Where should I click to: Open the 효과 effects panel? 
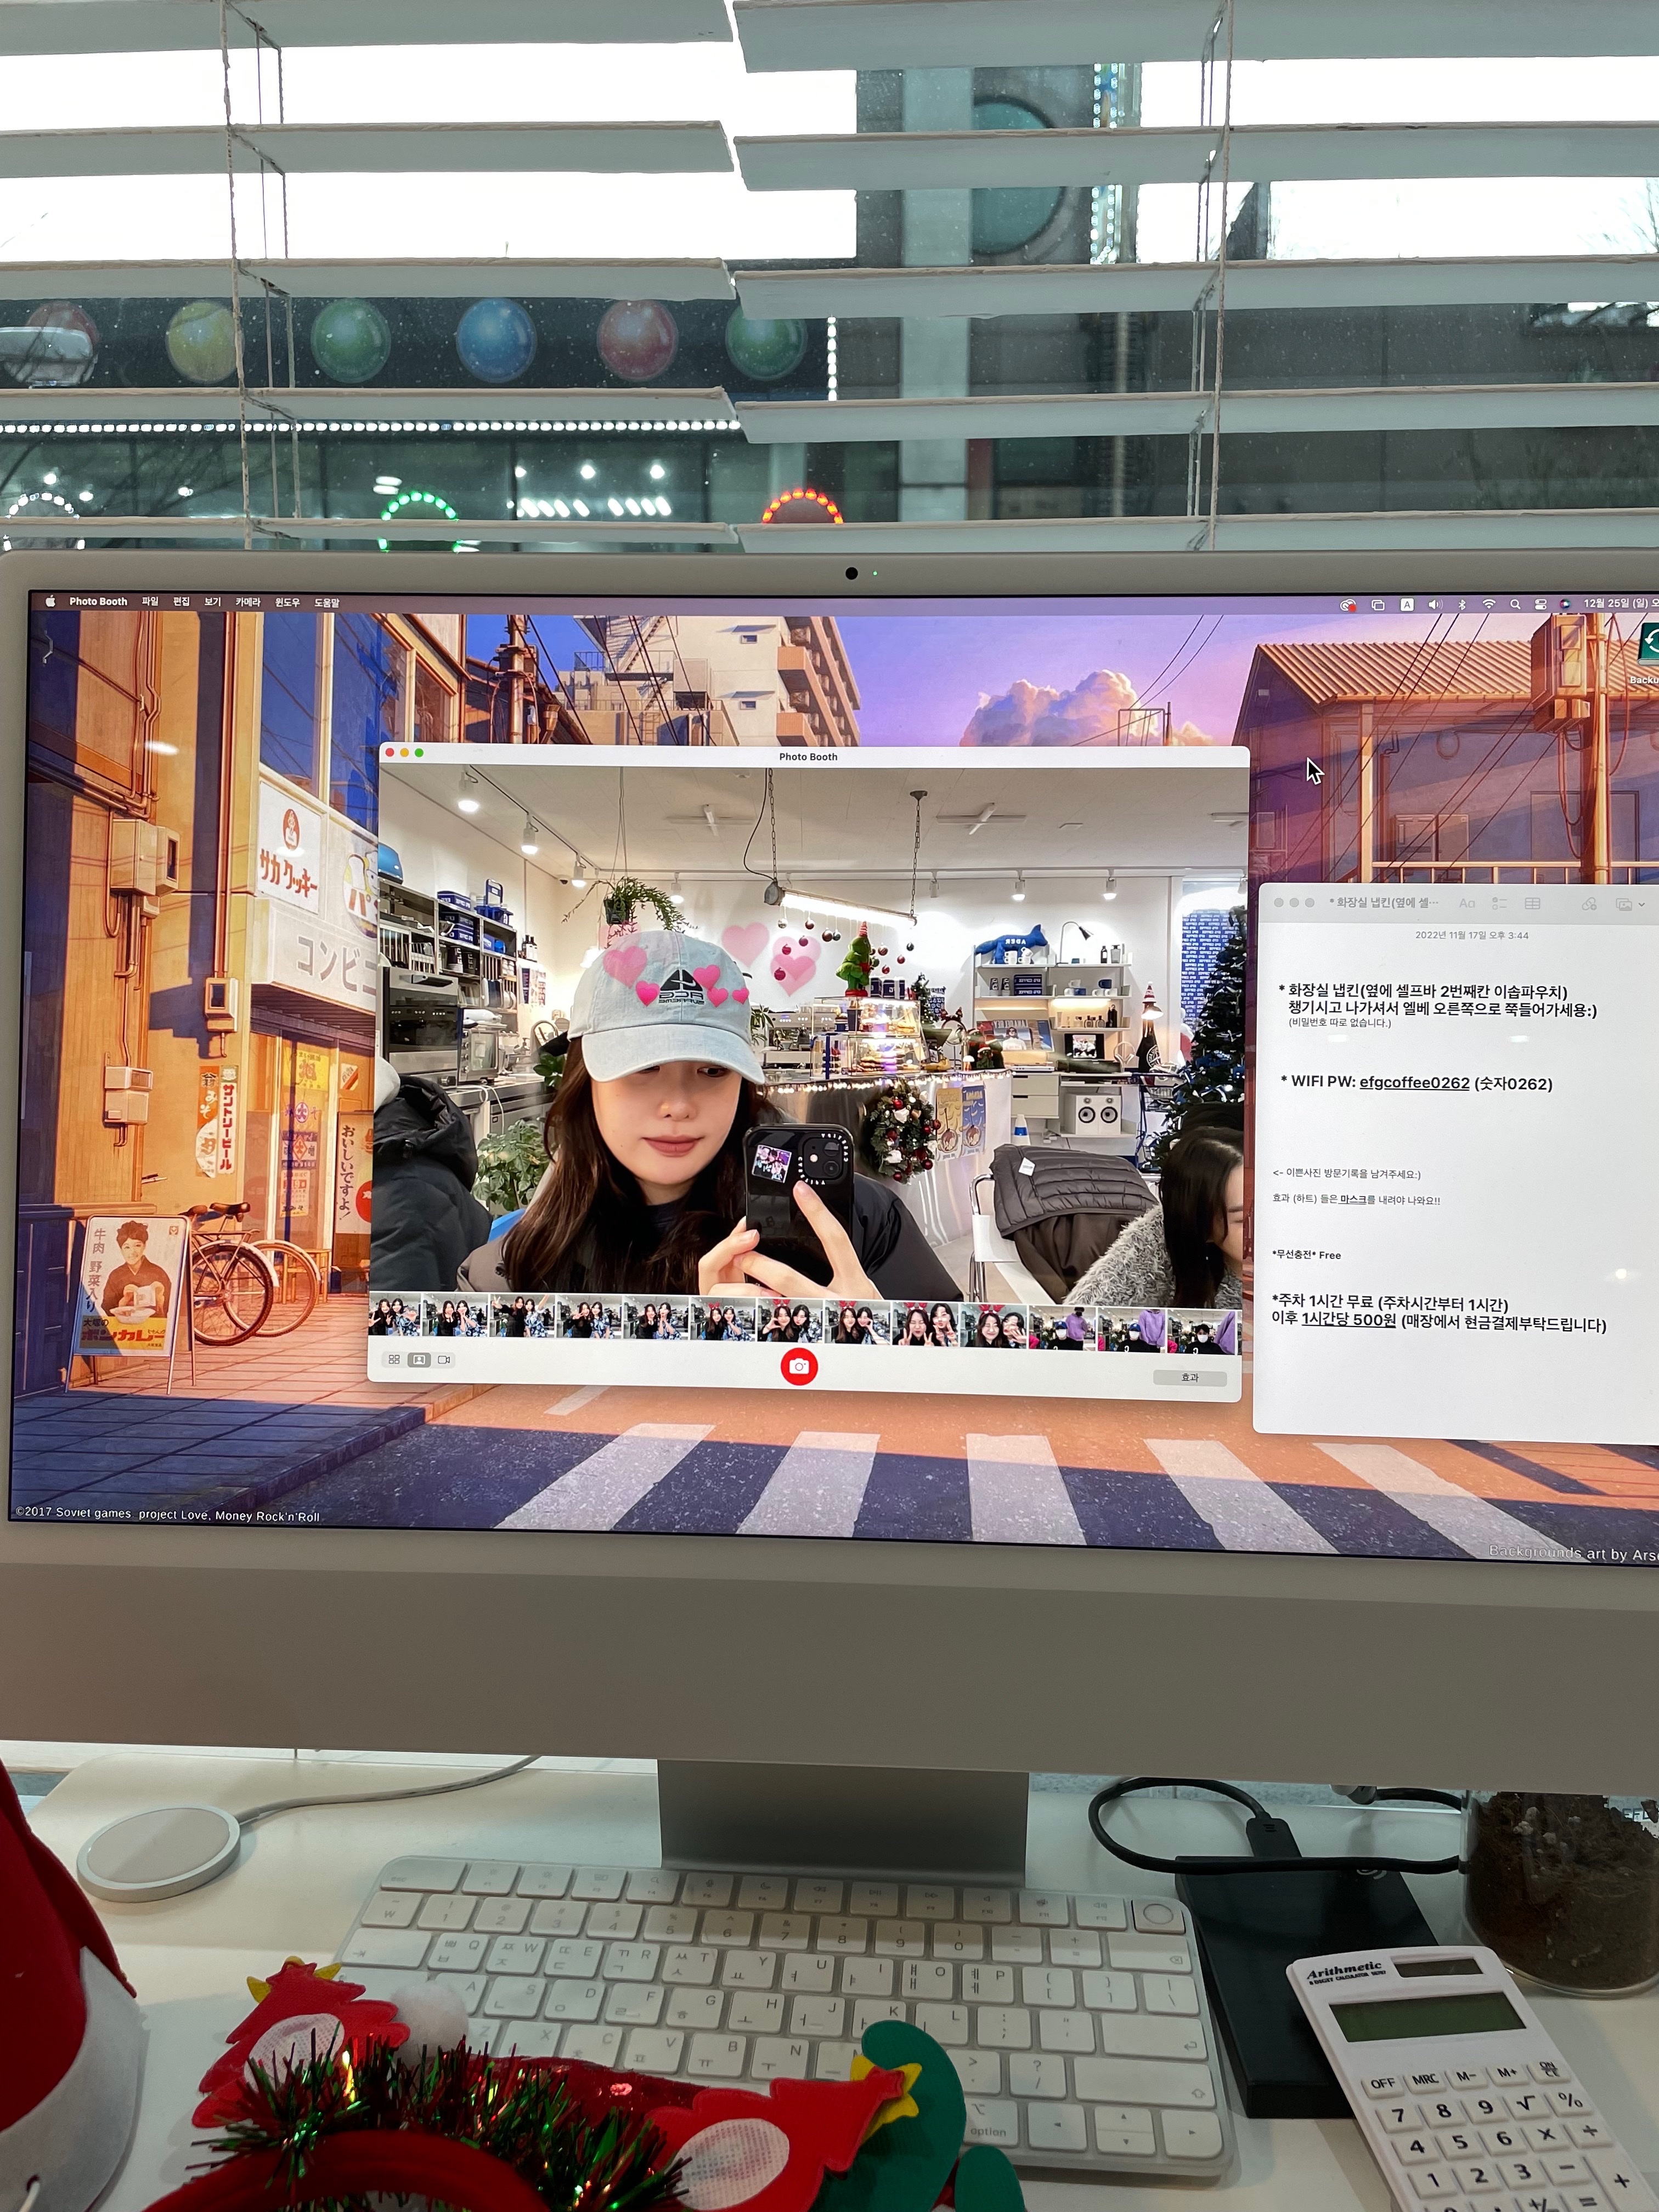1189,1377
